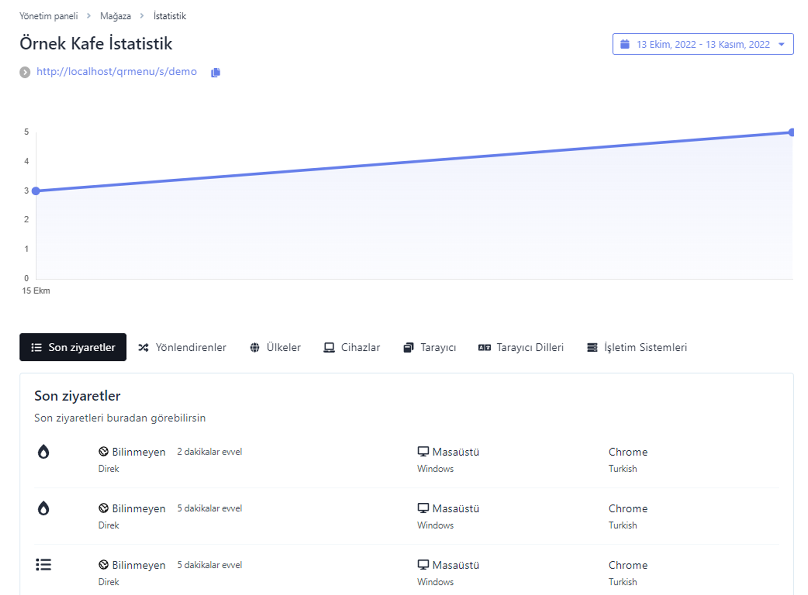Click the globe icon of first Bilinmeyen entry

click(x=103, y=451)
